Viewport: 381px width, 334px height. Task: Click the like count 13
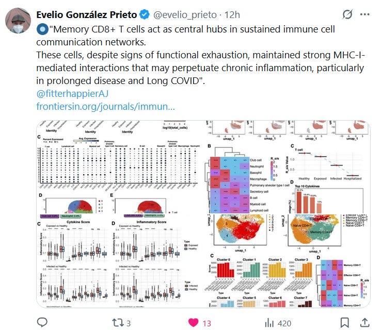(x=207, y=323)
